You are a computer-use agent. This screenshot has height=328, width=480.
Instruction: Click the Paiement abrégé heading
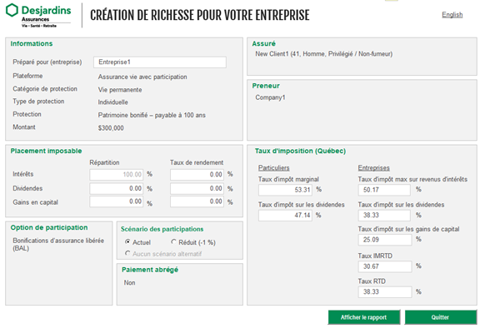[x=150, y=270]
